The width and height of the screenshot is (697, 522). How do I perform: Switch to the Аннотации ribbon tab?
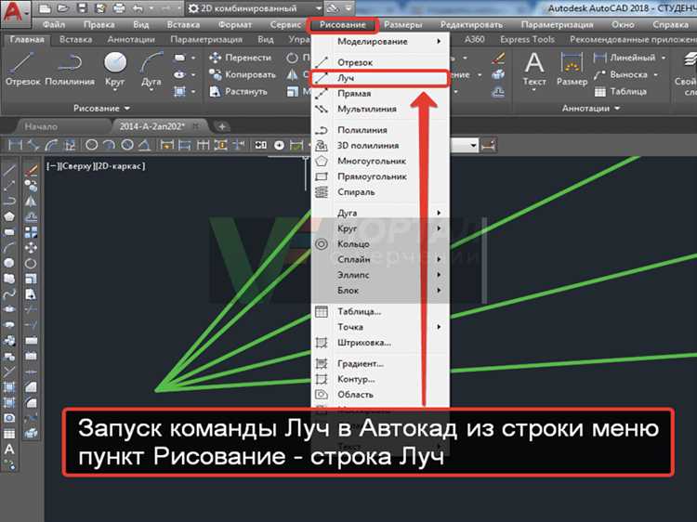coord(131,40)
